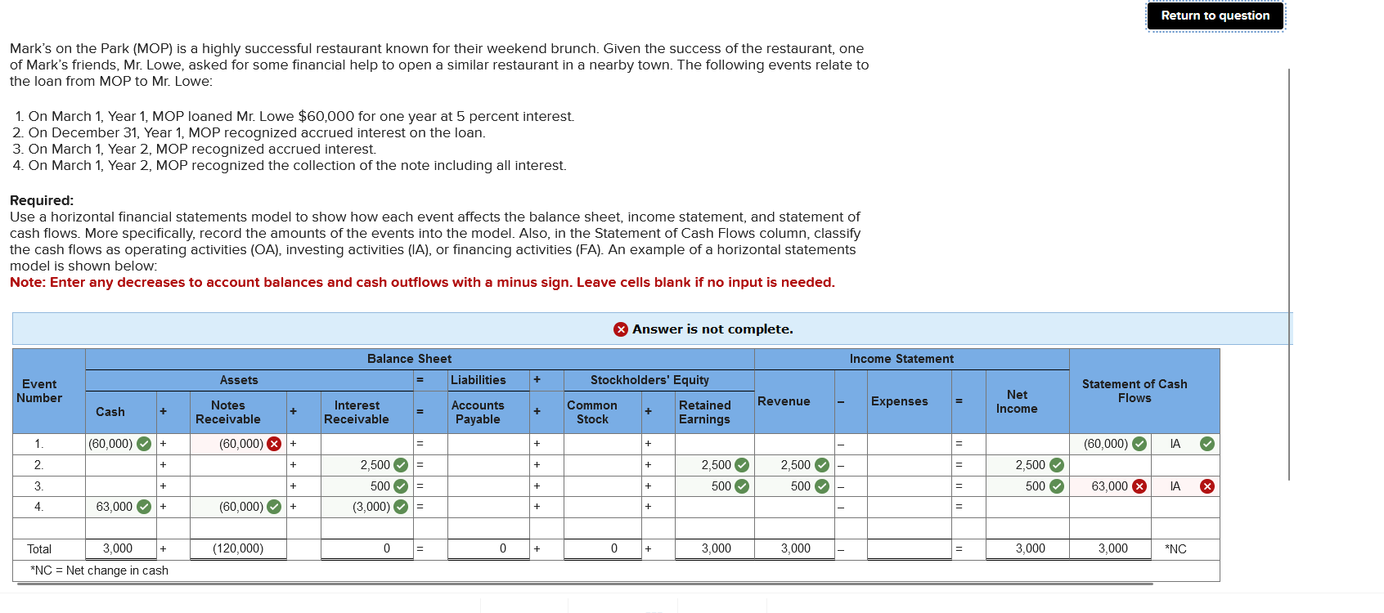Click red X beside event 3 IA classification
The width and height of the screenshot is (1384, 613).
tap(1207, 486)
